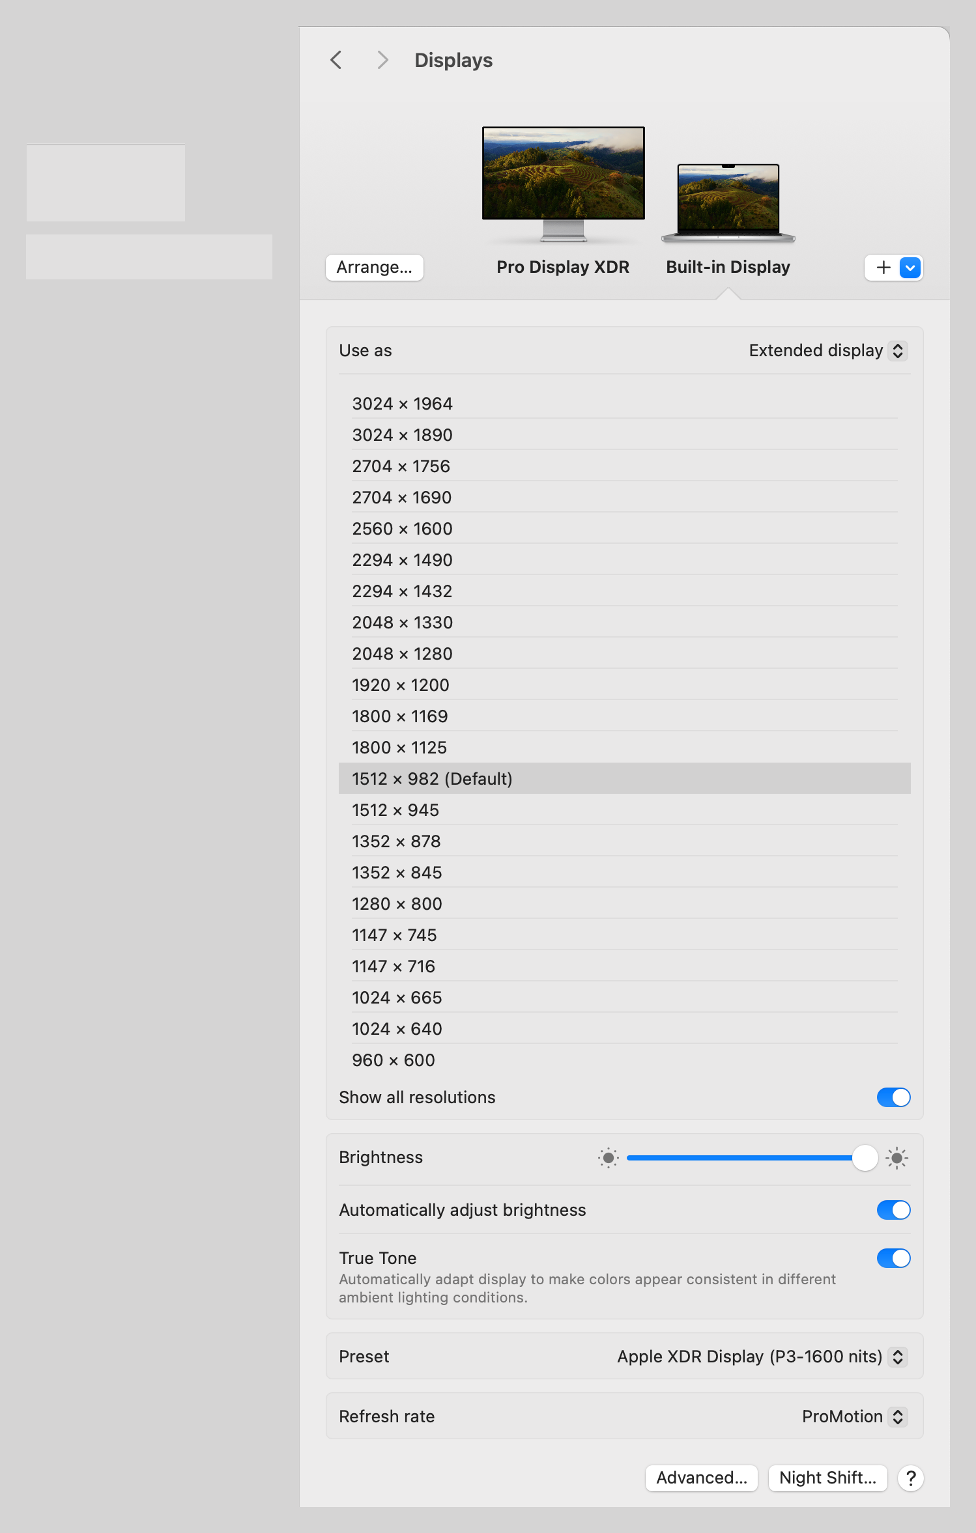
Task: Click the back navigation chevron
Action: click(336, 60)
